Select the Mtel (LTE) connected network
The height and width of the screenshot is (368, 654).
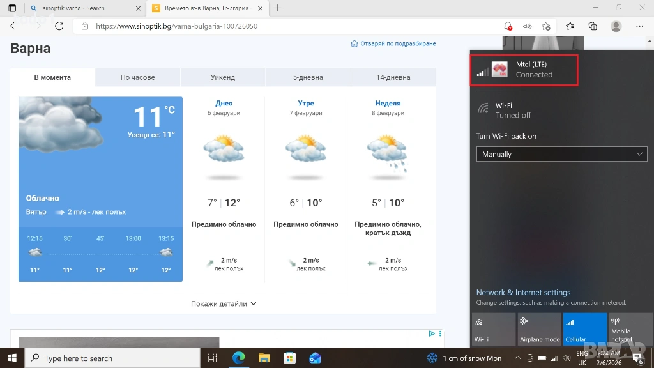pos(524,70)
